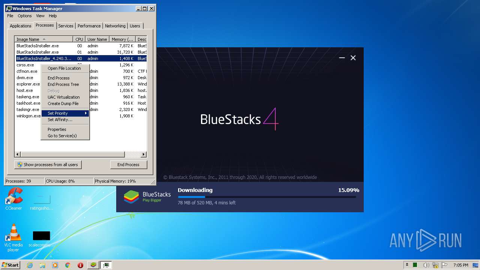Switch to the Services tab
The height and width of the screenshot is (270, 480).
(66, 26)
